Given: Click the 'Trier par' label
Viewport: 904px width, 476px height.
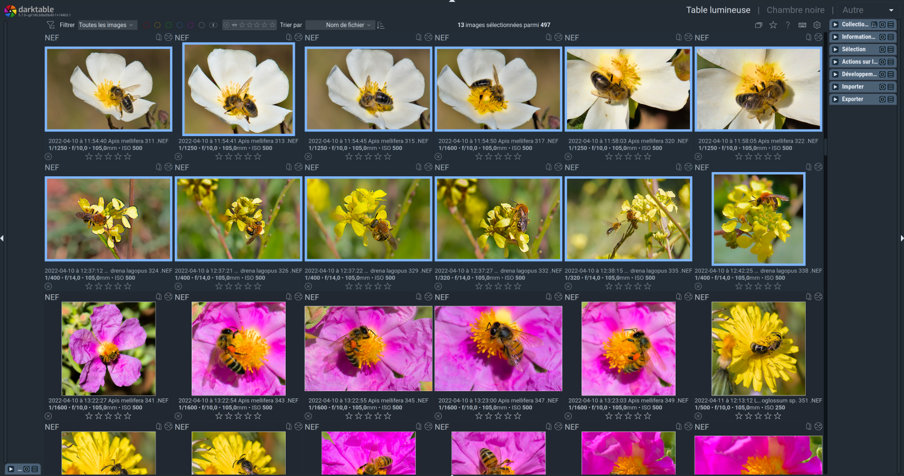Looking at the screenshot, I should (291, 25).
